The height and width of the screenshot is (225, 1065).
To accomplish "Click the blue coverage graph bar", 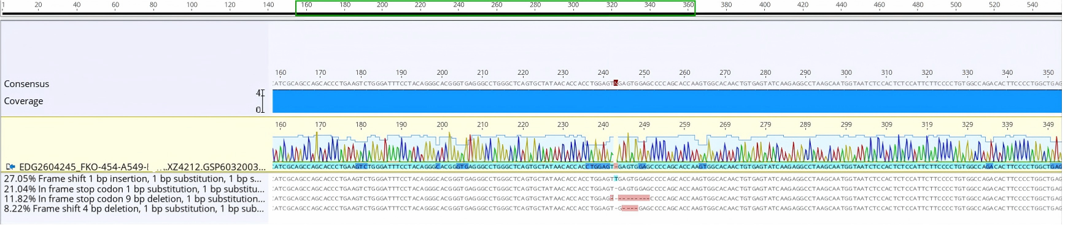I will point(667,101).
